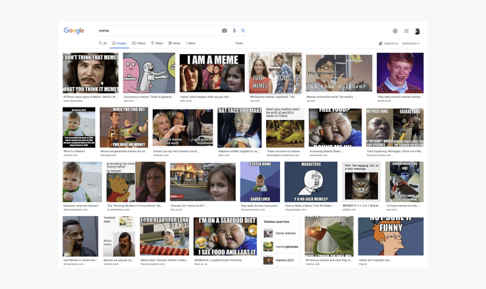This screenshot has height=289, width=486.
Task: Open the Shrek coronavirus meme thumbnail
Action: 285,127
